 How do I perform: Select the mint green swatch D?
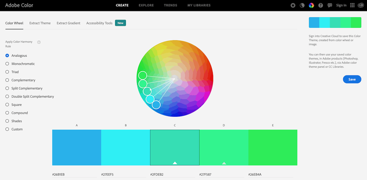coord(224,148)
